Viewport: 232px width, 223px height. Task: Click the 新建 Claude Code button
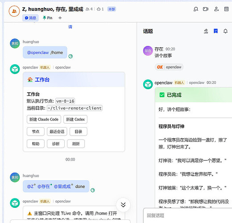pos(44,120)
